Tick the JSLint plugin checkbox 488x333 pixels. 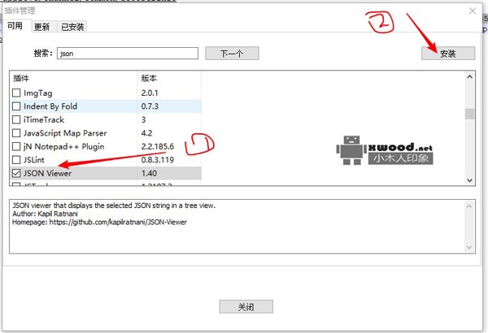click(16, 160)
